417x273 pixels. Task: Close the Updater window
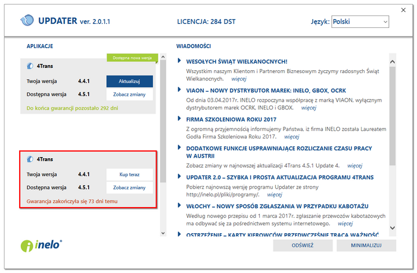403,10
